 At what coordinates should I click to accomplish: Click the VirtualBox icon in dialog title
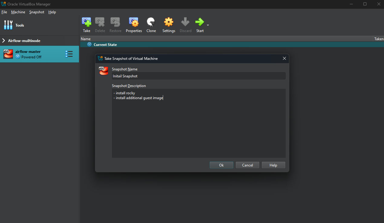pos(100,58)
